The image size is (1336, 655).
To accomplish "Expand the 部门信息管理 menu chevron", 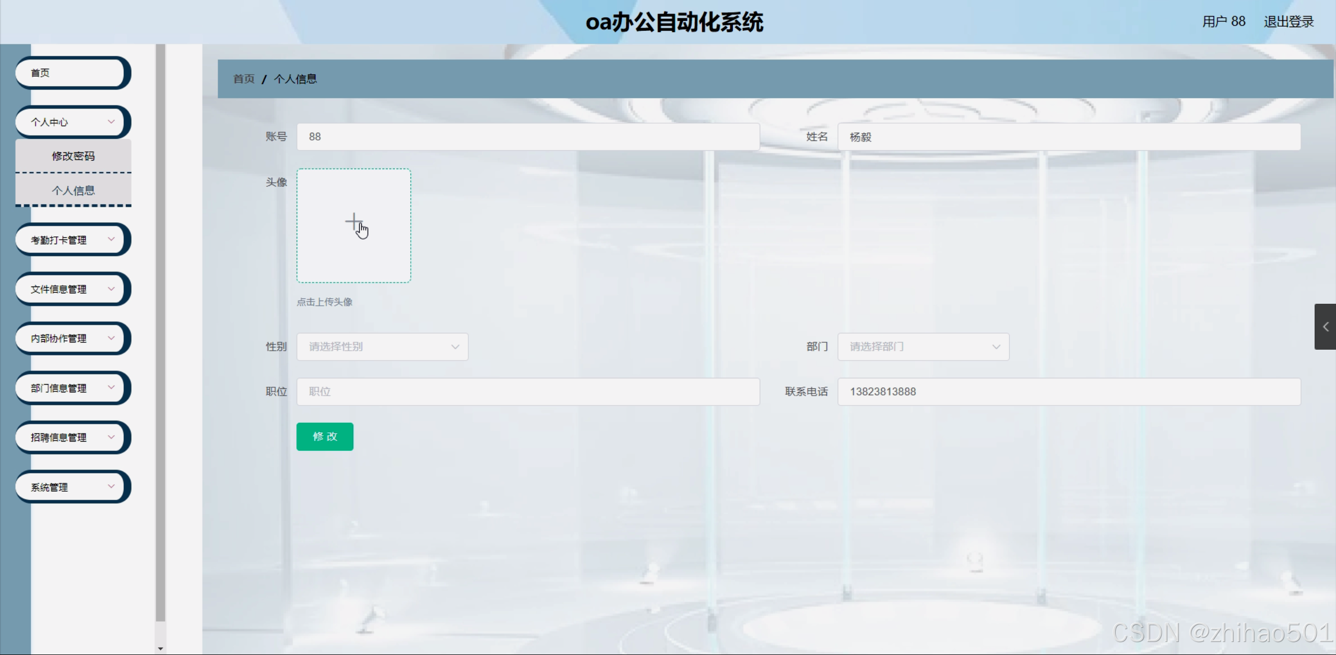I will pos(111,387).
